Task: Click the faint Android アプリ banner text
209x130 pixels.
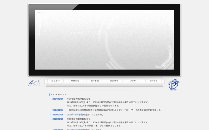Action: point(88,33)
